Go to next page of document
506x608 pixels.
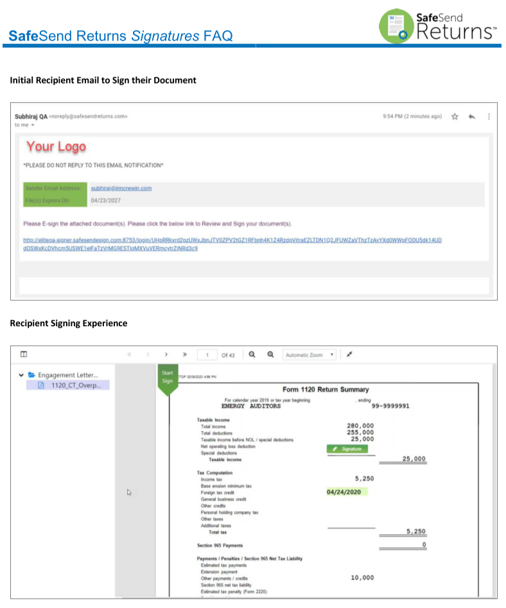point(166,354)
